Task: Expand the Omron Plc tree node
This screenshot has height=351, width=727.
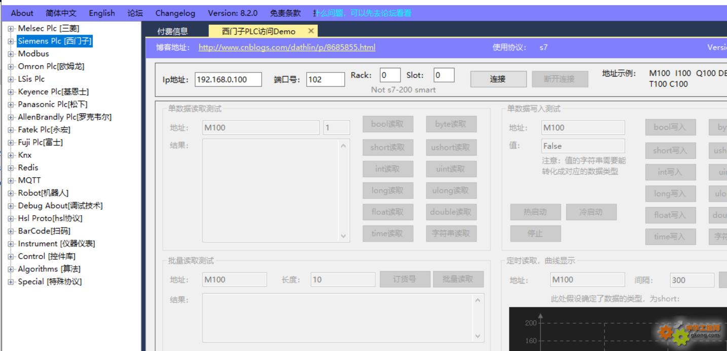Action: point(11,66)
